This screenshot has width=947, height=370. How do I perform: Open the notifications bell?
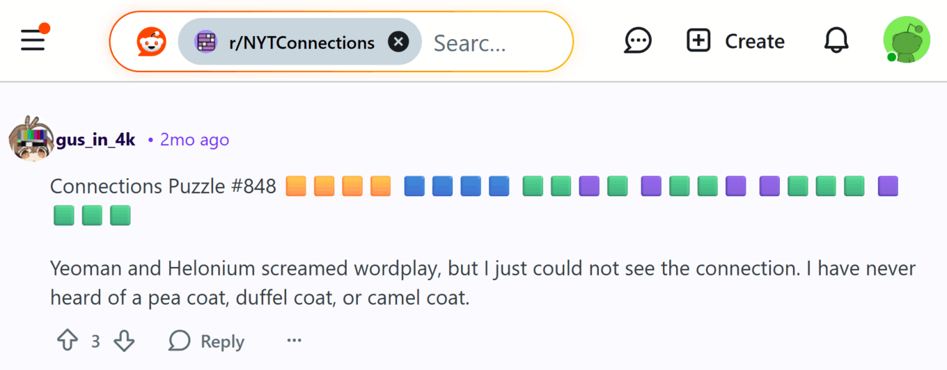point(836,41)
